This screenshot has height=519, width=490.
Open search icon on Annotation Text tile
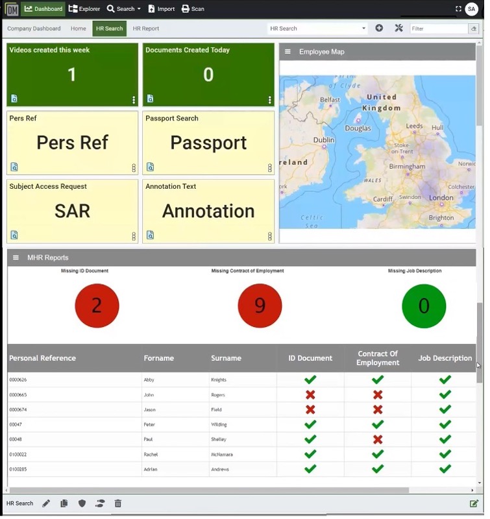pyautogui.click(x=151, y=235)
